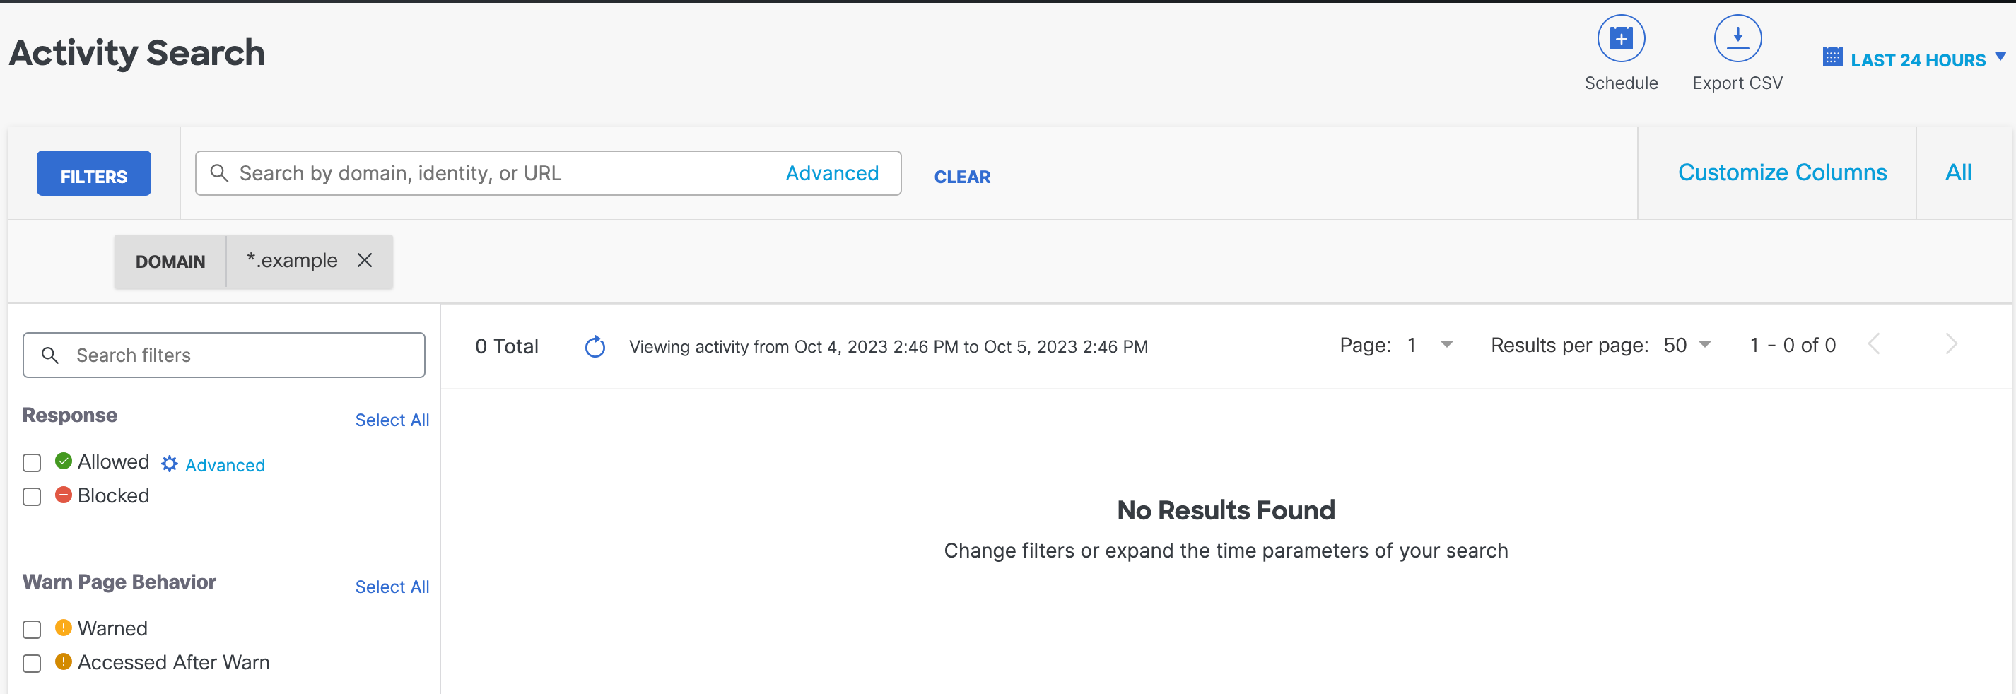Click the magnifier icon in the Search filters box
2016x694 pixels.
tap(50, 355)
